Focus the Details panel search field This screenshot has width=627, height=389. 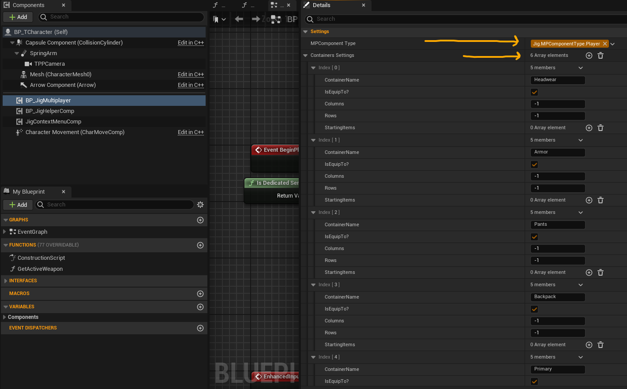click(466, 19)
